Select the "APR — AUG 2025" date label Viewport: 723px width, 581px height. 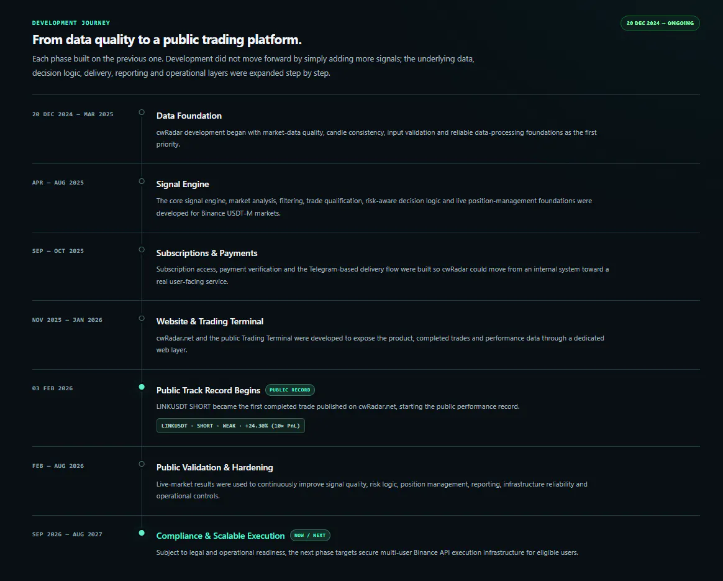pos(58,183)
